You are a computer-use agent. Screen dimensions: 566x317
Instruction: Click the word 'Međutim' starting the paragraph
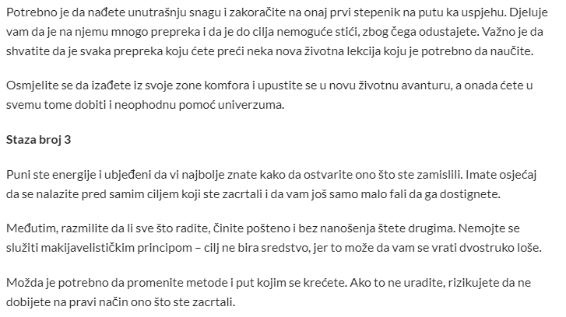click(x=32, y=228)
